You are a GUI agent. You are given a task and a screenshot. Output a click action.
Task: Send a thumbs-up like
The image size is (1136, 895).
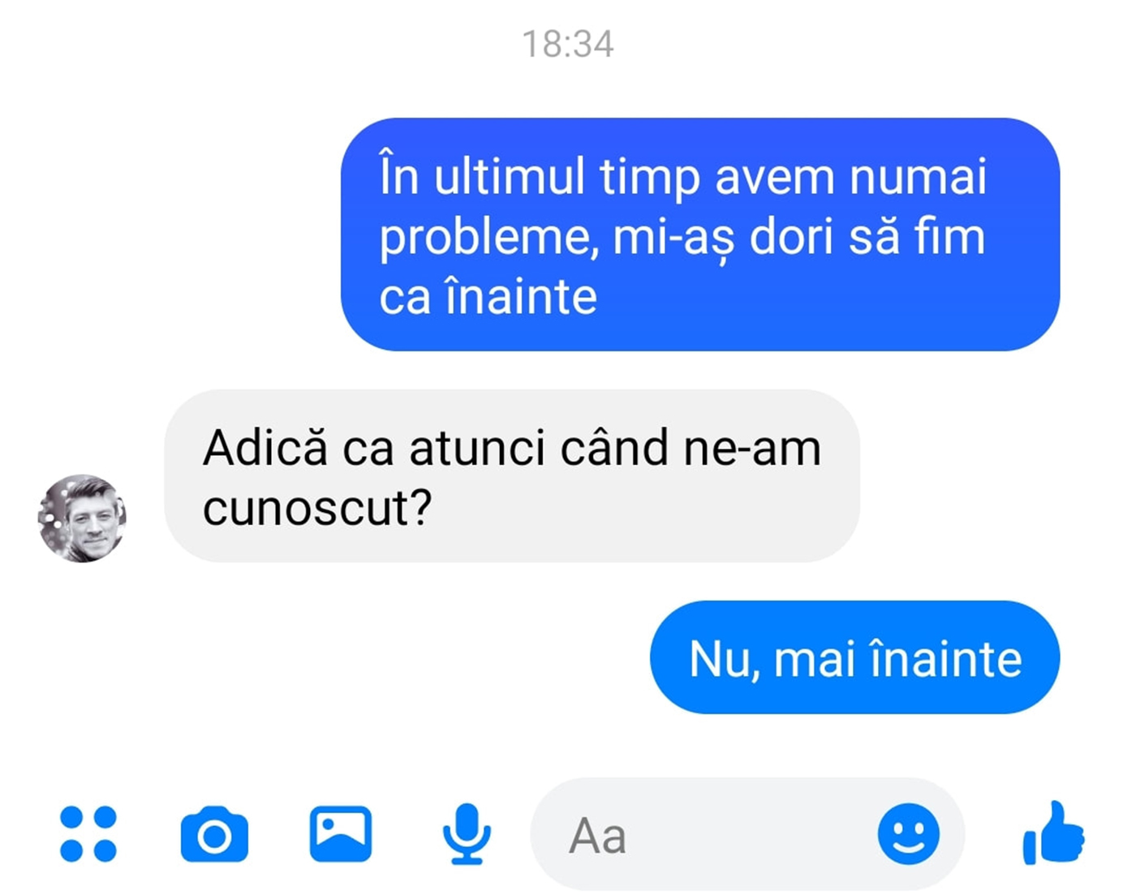[x=1053, y=833]
